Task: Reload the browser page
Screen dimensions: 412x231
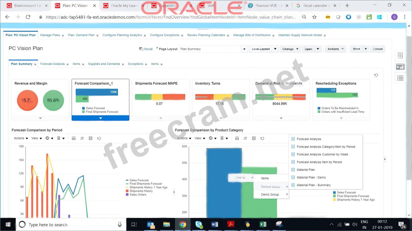Action: click(x=28, y=17)
